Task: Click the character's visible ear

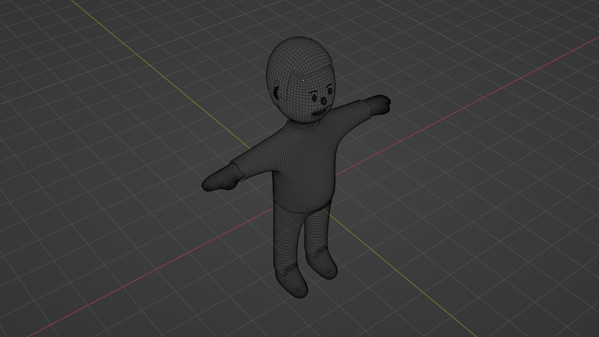Action: click(x=276, y=93)
